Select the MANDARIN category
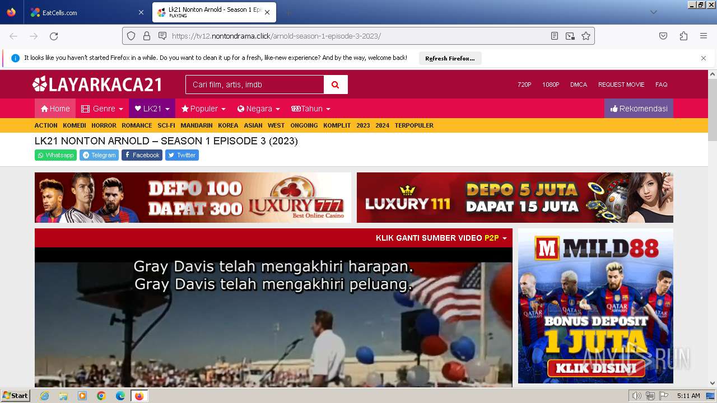This screenshot has width=717, height=403. point(197,125)
